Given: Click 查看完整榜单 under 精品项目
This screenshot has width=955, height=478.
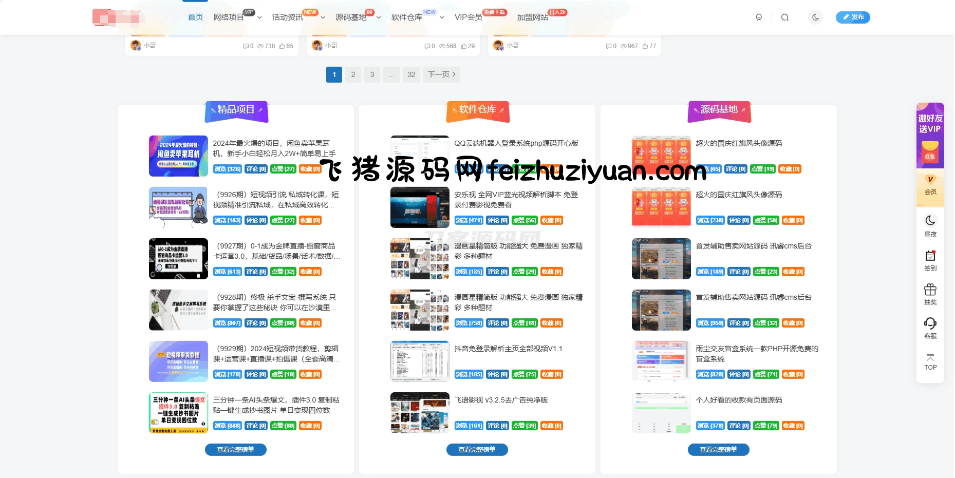Looking at the screenshot, I should [x=235, y=450].
